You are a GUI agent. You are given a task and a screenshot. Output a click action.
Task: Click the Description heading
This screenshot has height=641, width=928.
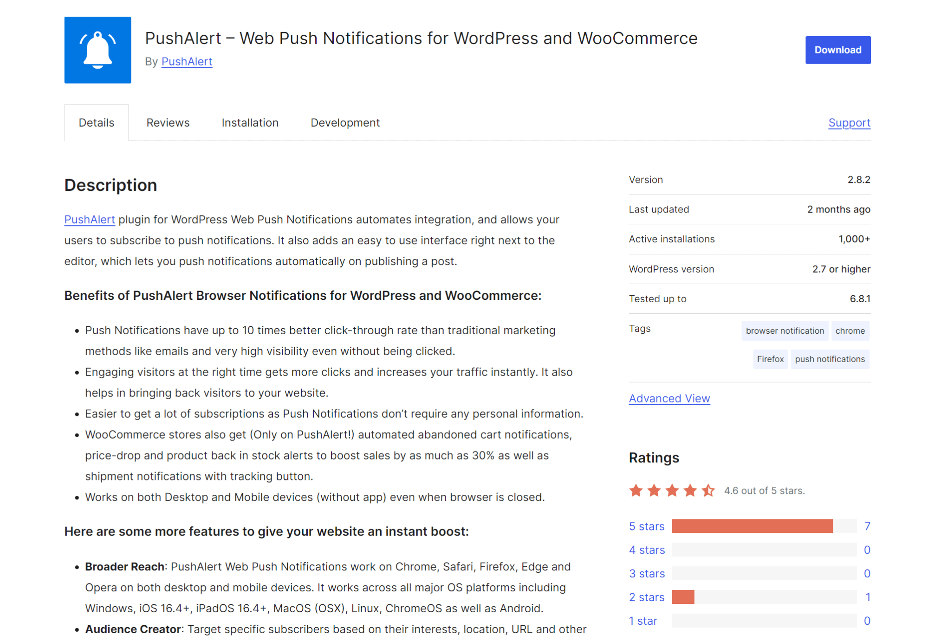click(110, 185)
